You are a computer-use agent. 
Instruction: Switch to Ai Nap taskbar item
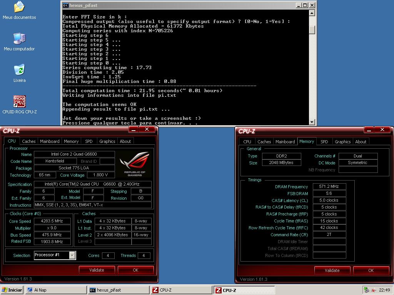pyautogui.click(x=56, y=290)
